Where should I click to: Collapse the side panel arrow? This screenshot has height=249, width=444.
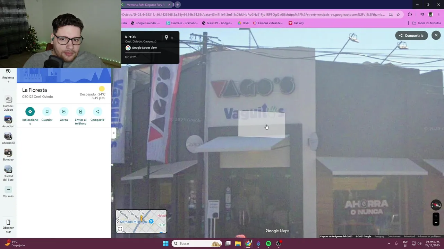pyautogui.click(x=113, y=133)
